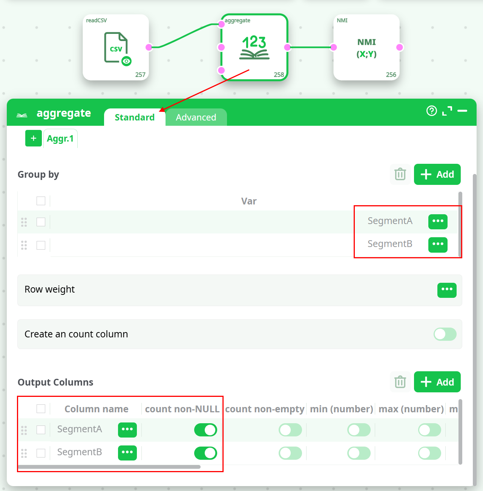
Task: Click the Group by trash delete icon
Action: pos(400,174)
